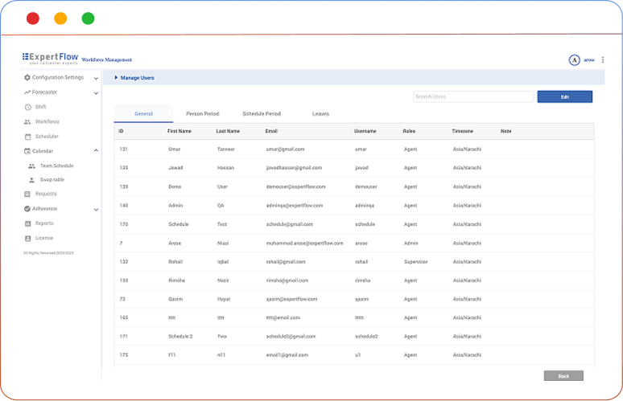The width and height of the screenshot is (623, 401).
Task: Open Workforce via its people icon
Action: [27, 121]
